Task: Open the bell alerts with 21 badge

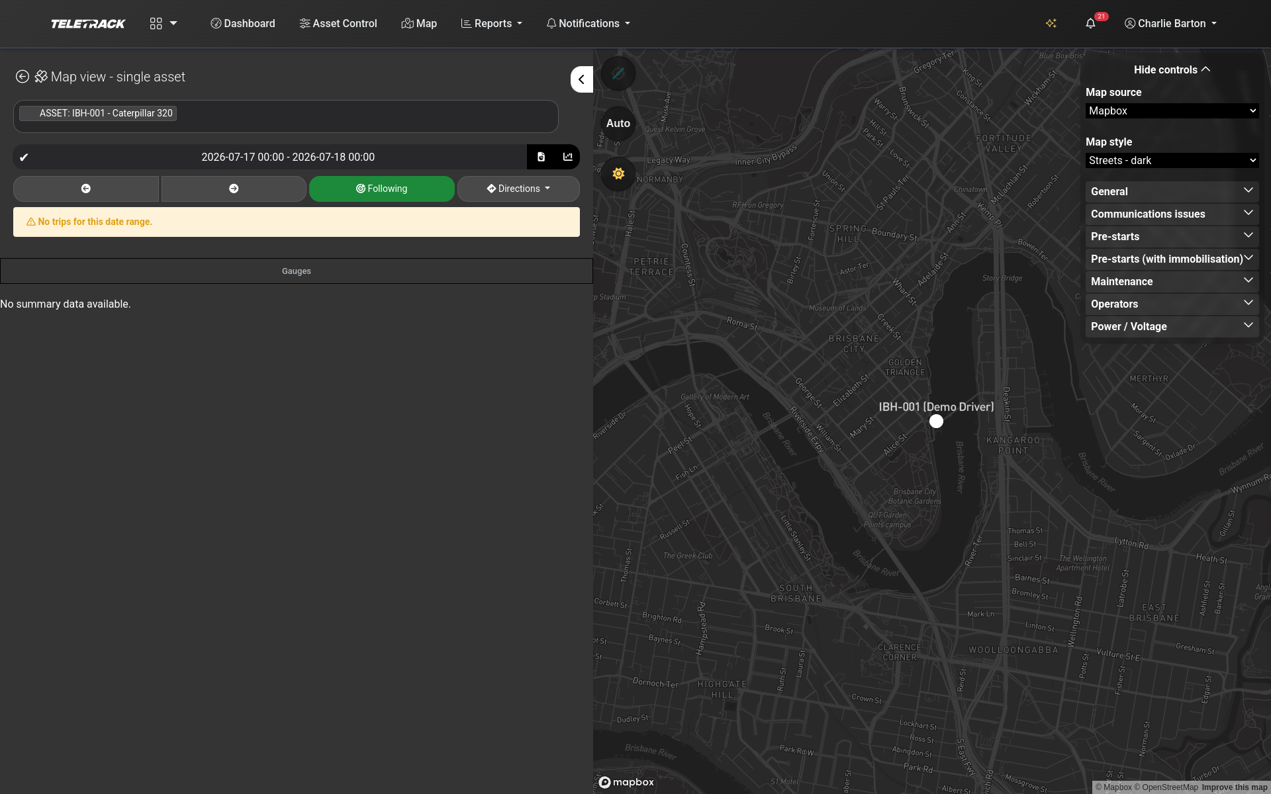Action: (x=1091, y=24)
